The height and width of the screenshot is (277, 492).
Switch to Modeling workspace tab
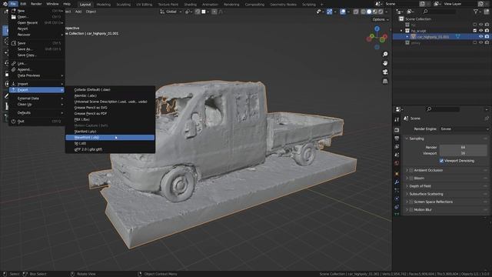pos(104,5)
